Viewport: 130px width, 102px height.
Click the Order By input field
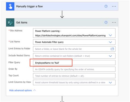tap(74, 69)
